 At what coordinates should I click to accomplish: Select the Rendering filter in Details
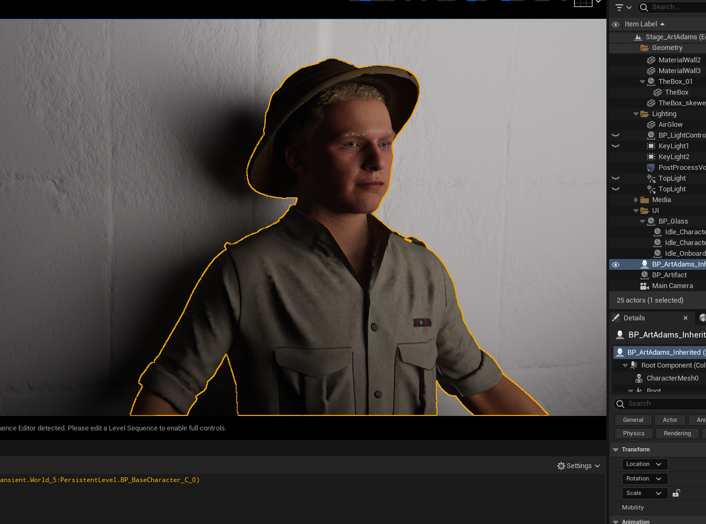pos(677,434)
